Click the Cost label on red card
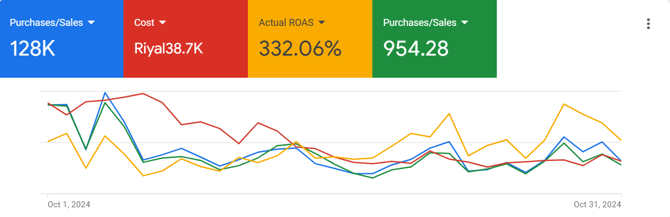 tap(144, 23)
